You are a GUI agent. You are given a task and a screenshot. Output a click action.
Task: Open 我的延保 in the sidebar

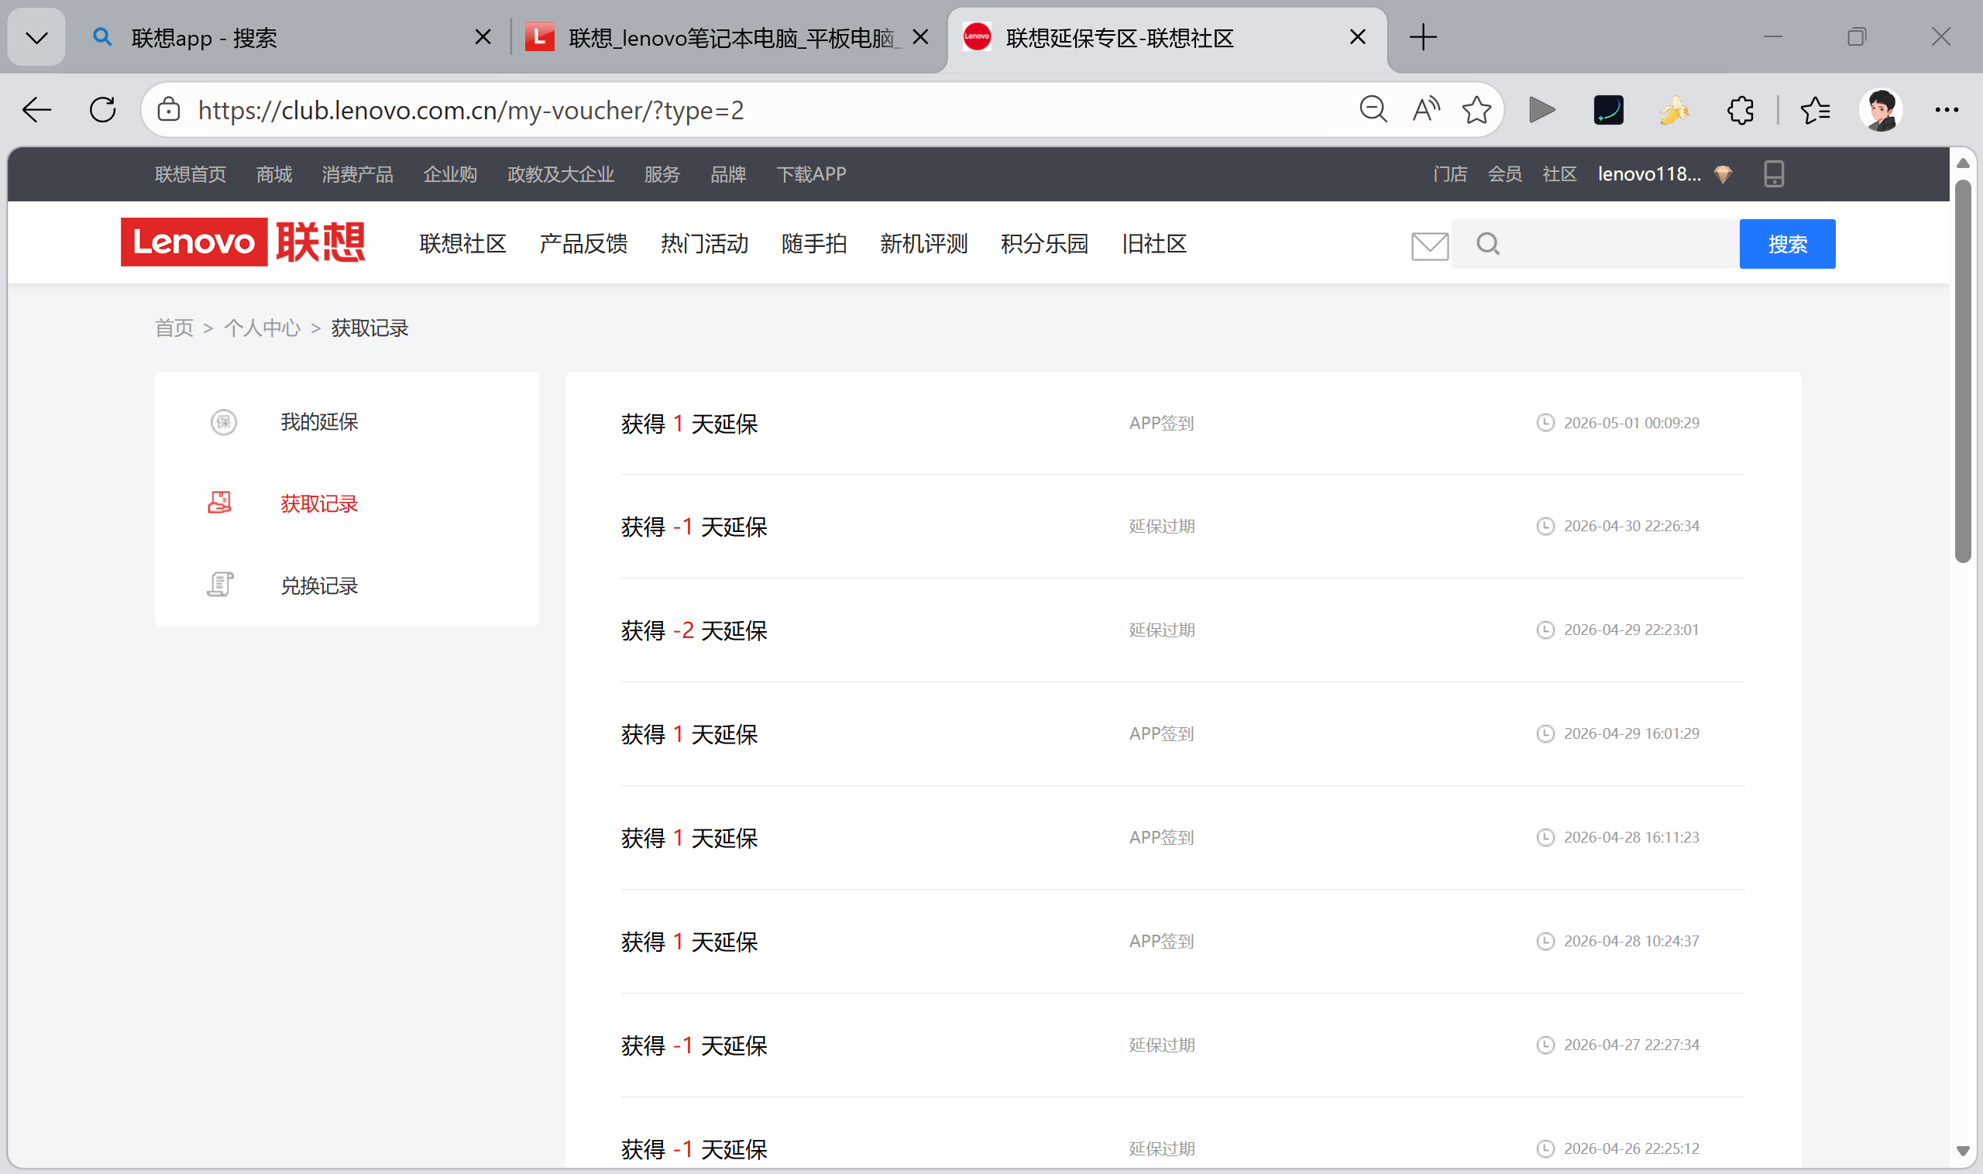(x=320, y=423)
